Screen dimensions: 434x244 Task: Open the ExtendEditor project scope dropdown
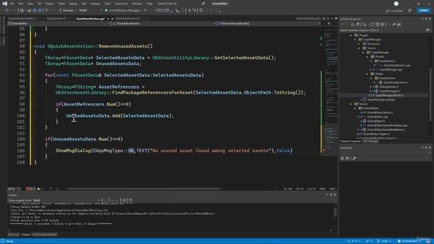[x=60, y=24]
